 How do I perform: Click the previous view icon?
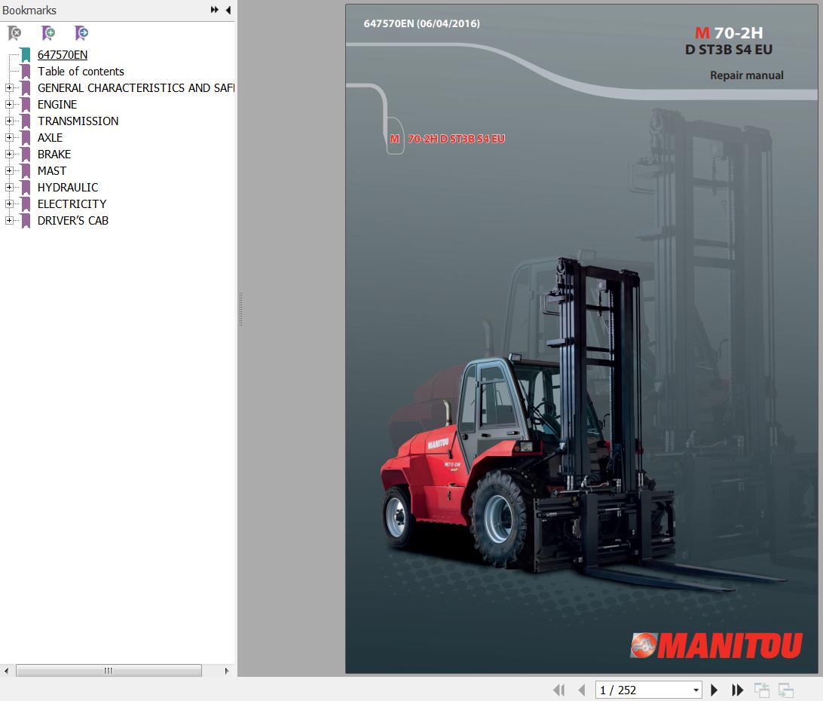(762, 690)
